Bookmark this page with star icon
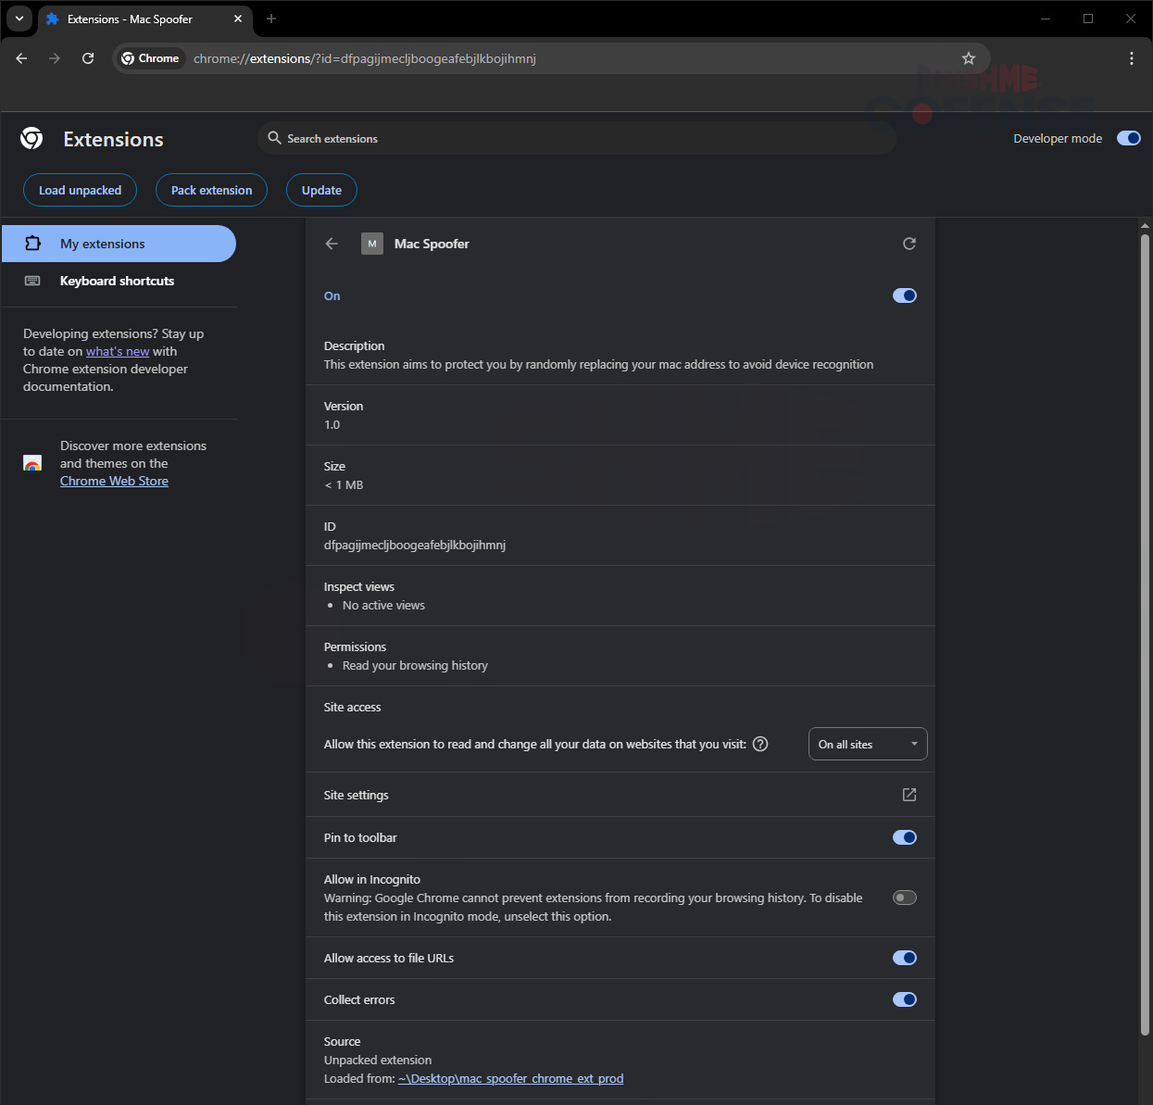Image resolution: width=1153 pixels, height=1105 pixels. (968, 58)
